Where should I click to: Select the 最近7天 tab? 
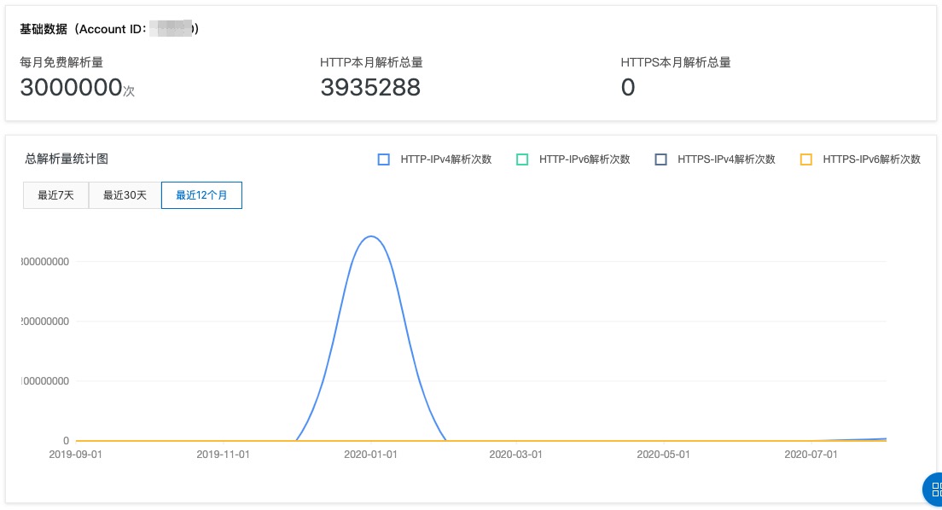tap(55, 195)
